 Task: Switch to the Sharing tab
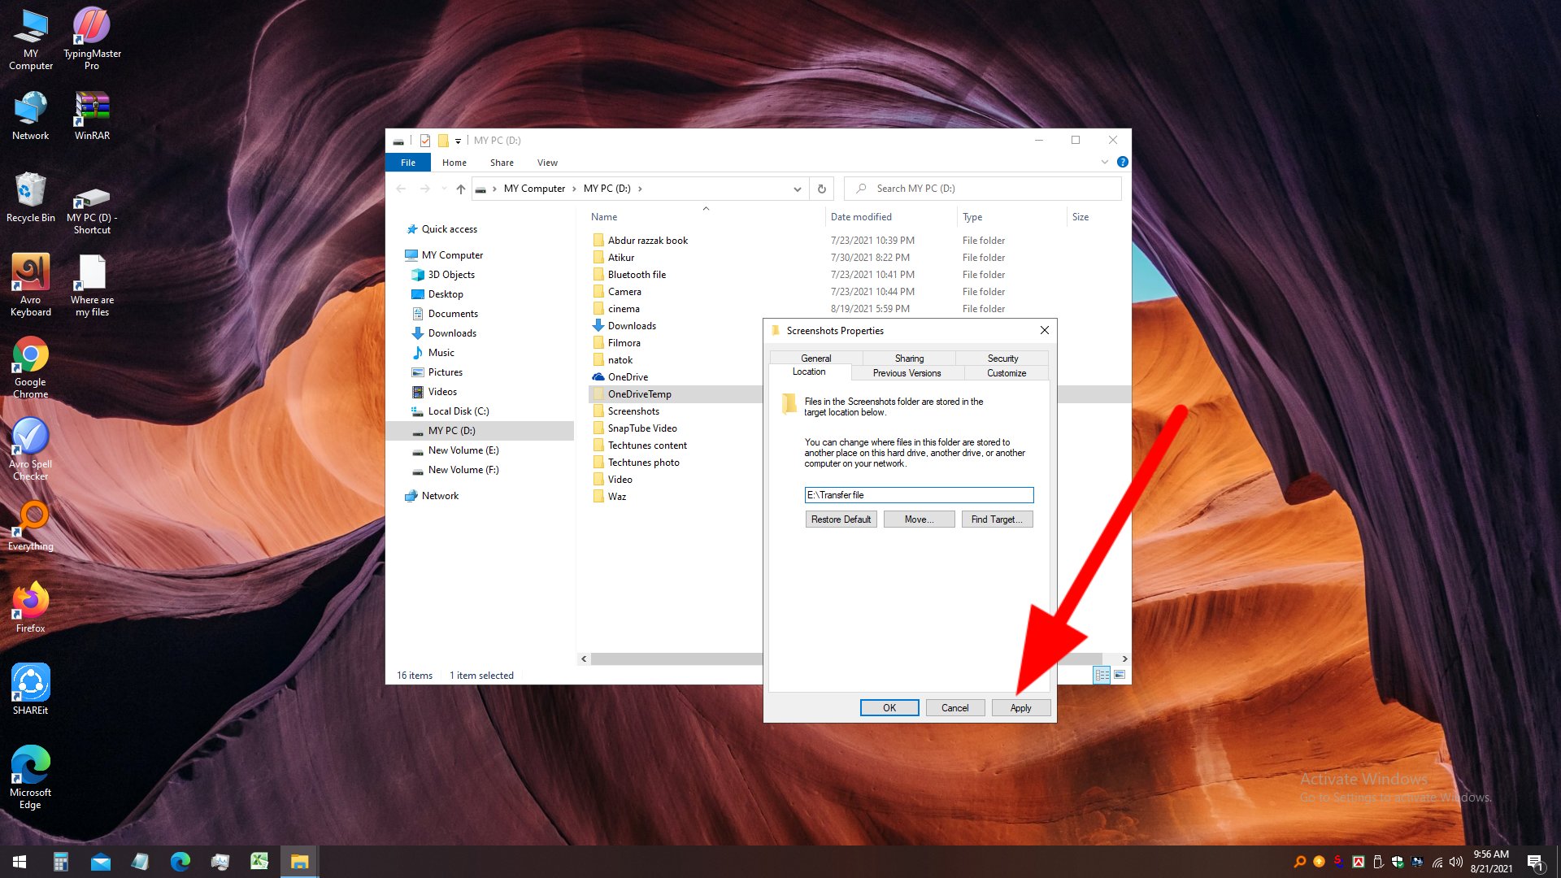(x=908, y=358)
